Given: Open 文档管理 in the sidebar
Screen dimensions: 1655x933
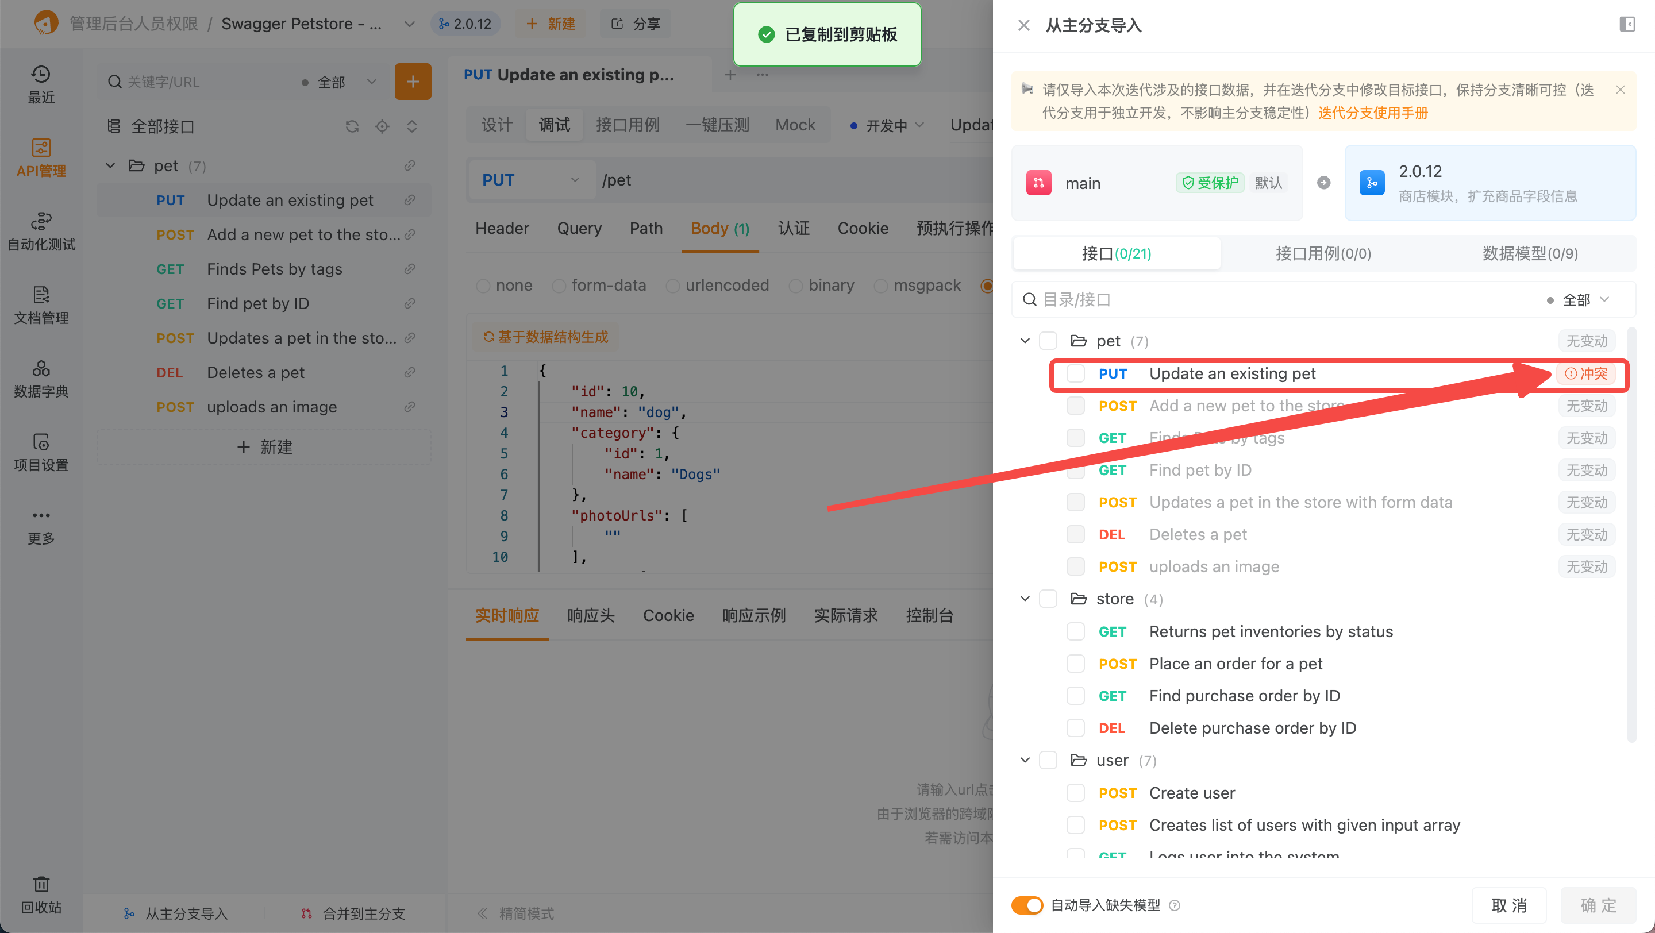Looking at the screenshot, I should pyautogui.click(x=41, y=305).
